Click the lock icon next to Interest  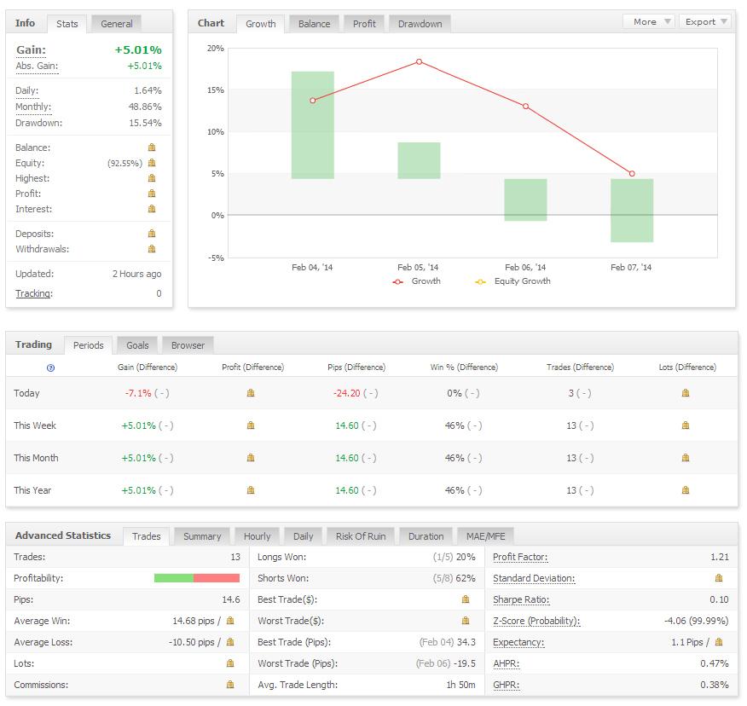click(152, 209)
